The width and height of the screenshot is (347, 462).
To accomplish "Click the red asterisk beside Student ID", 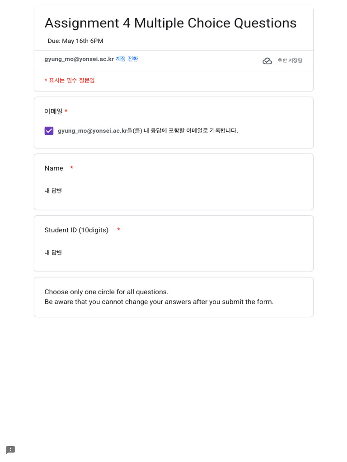I will point(118,230).
